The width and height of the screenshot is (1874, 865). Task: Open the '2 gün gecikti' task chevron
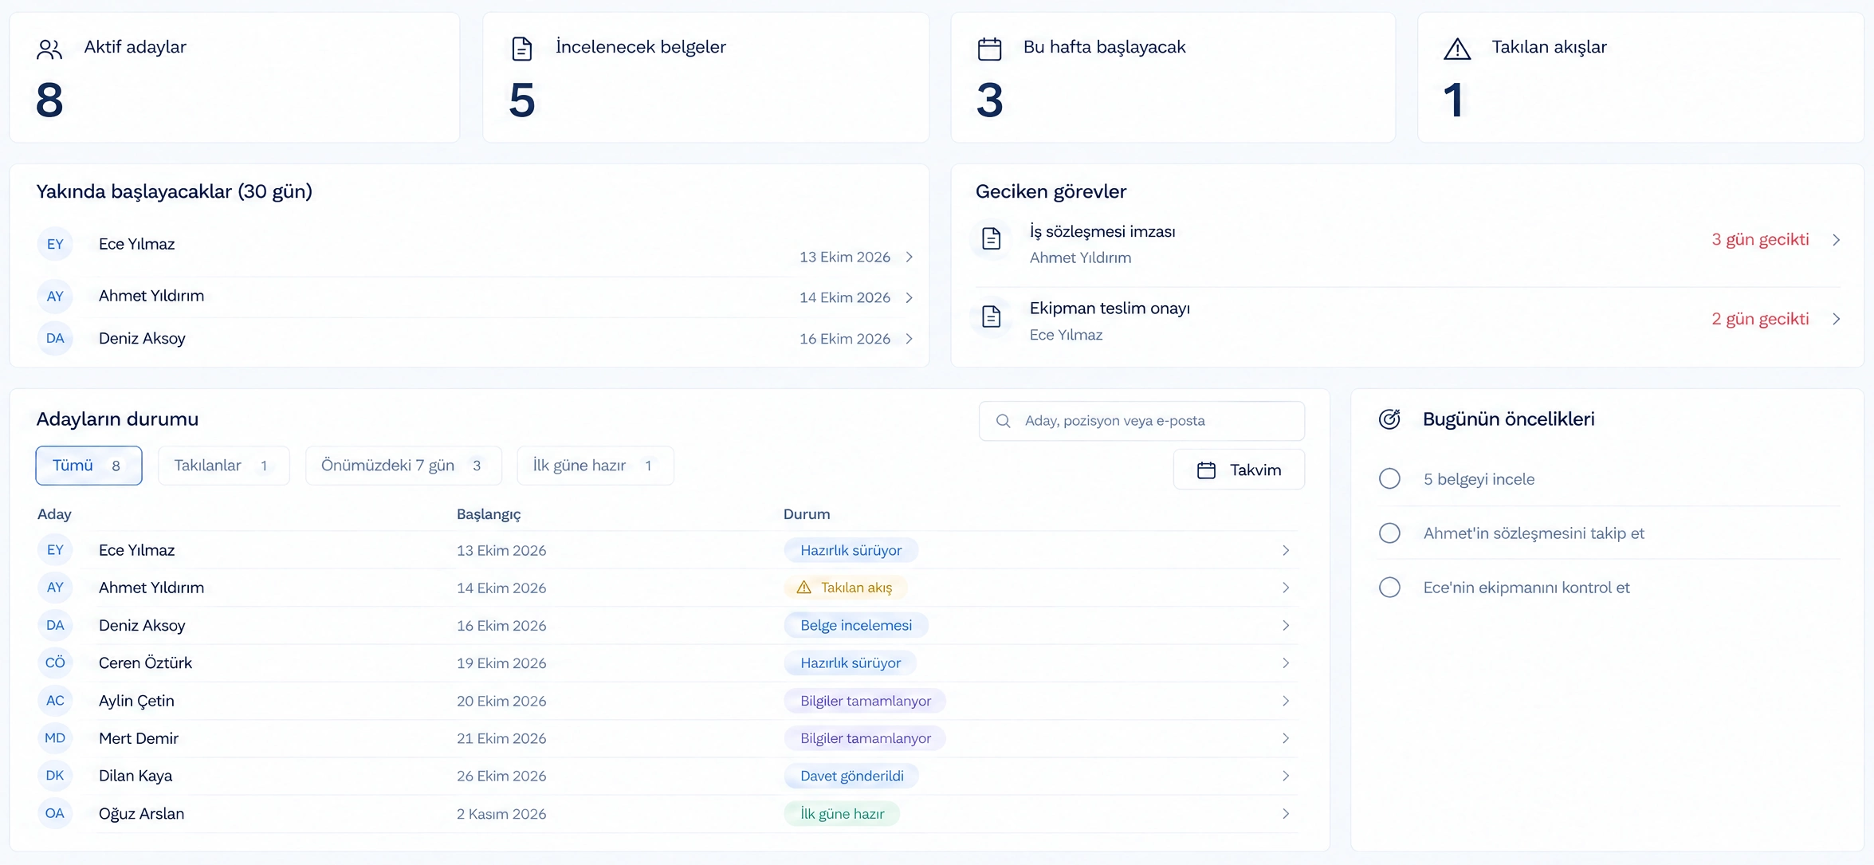point(1837,319)
